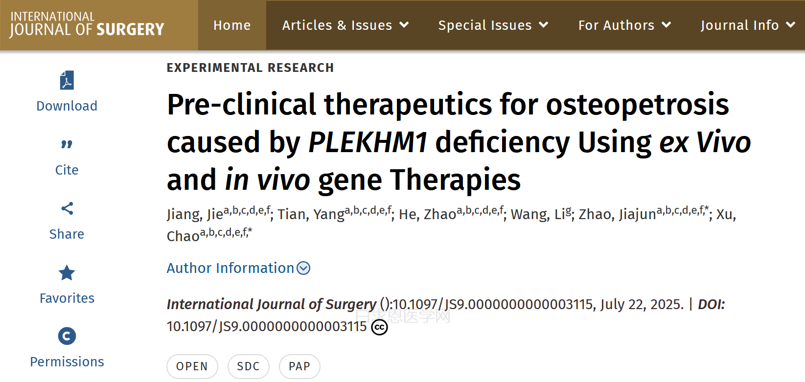
Task: Open the Author Information link text
Action: click(x=230, y=268)
